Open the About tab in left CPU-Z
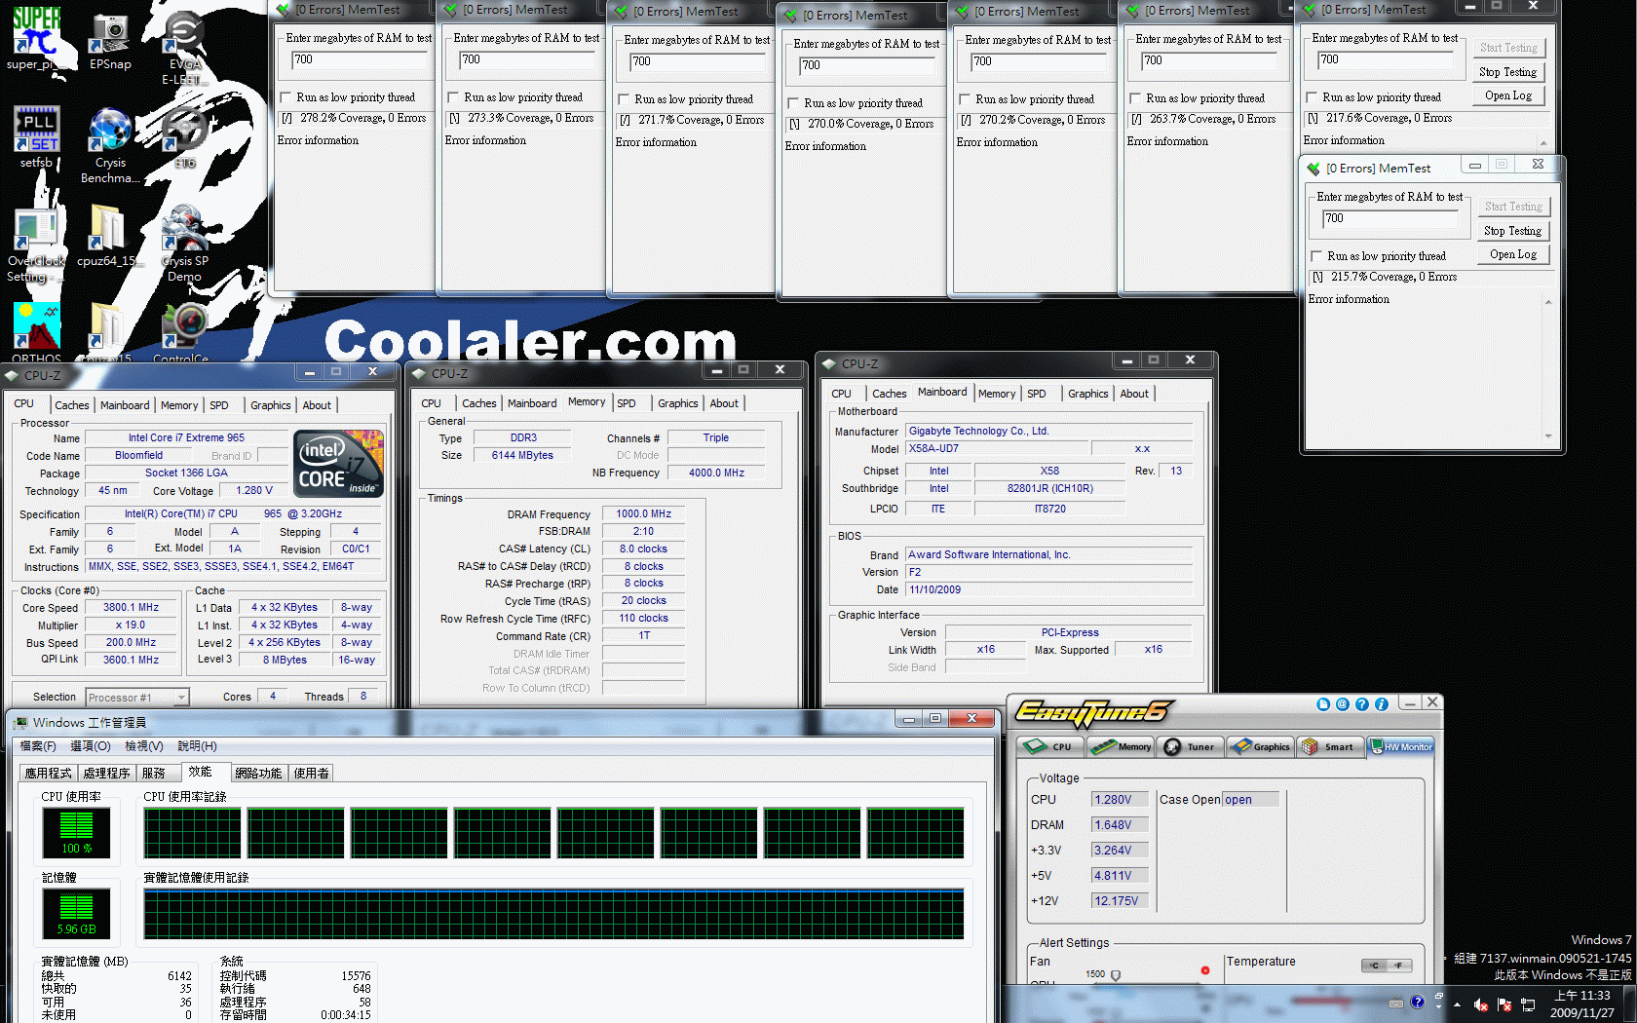1637x1023 pixels. point(317,405)
